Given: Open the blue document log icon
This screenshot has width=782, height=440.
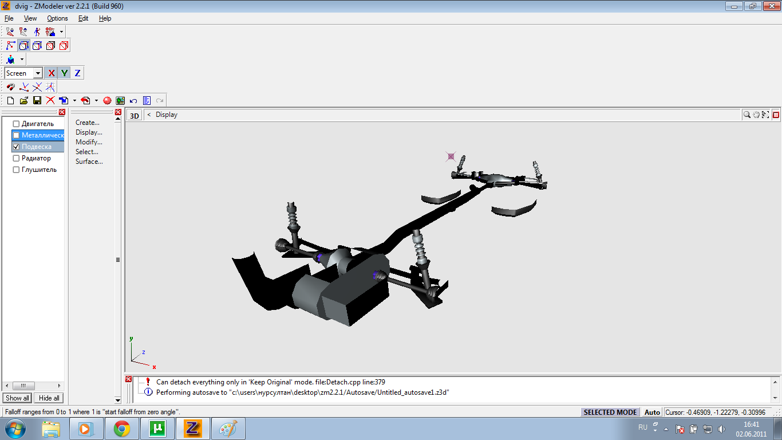Looking at the screenshot, I should (x=147, y=100).
